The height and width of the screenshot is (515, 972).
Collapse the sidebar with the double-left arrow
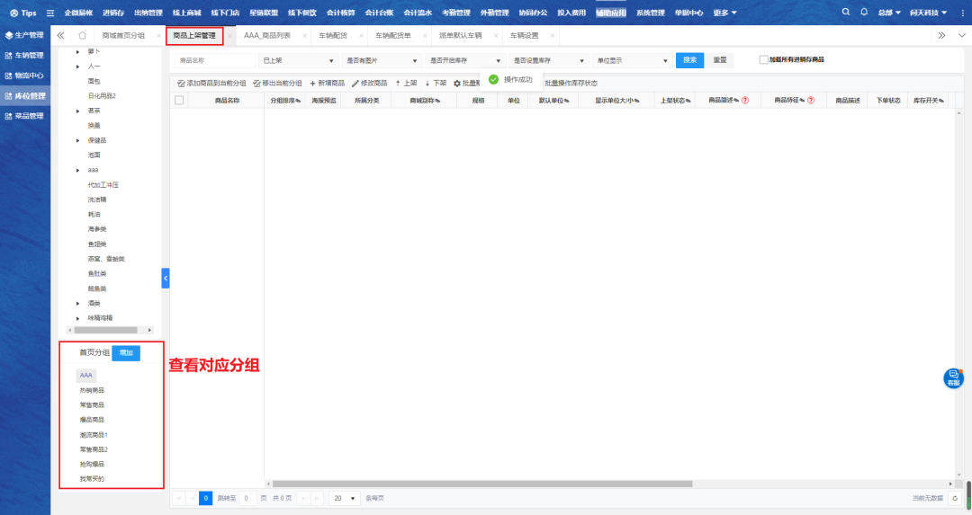point(60,35)
